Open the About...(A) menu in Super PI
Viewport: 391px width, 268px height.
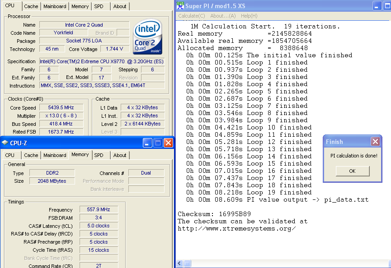coord(223,16)
